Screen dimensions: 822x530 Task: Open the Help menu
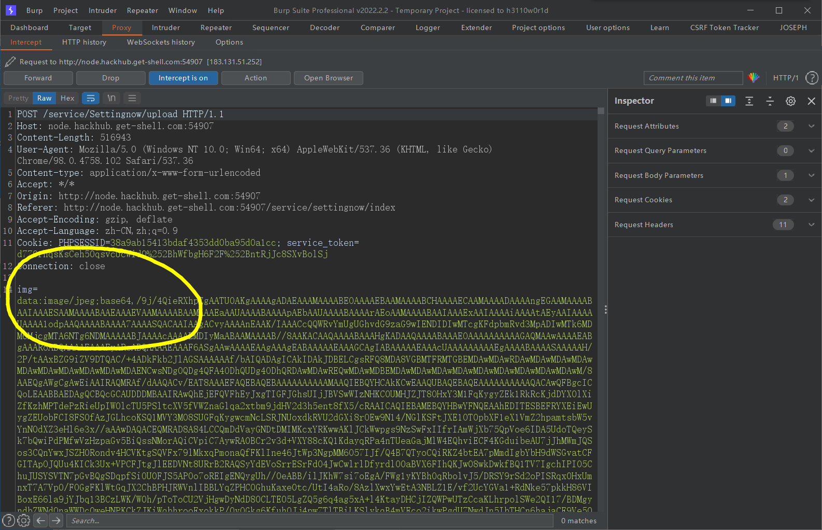click(x=216, y=10)
